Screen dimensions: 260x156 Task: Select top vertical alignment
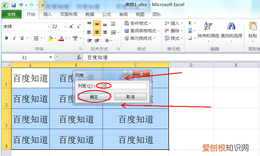point(89,24)
